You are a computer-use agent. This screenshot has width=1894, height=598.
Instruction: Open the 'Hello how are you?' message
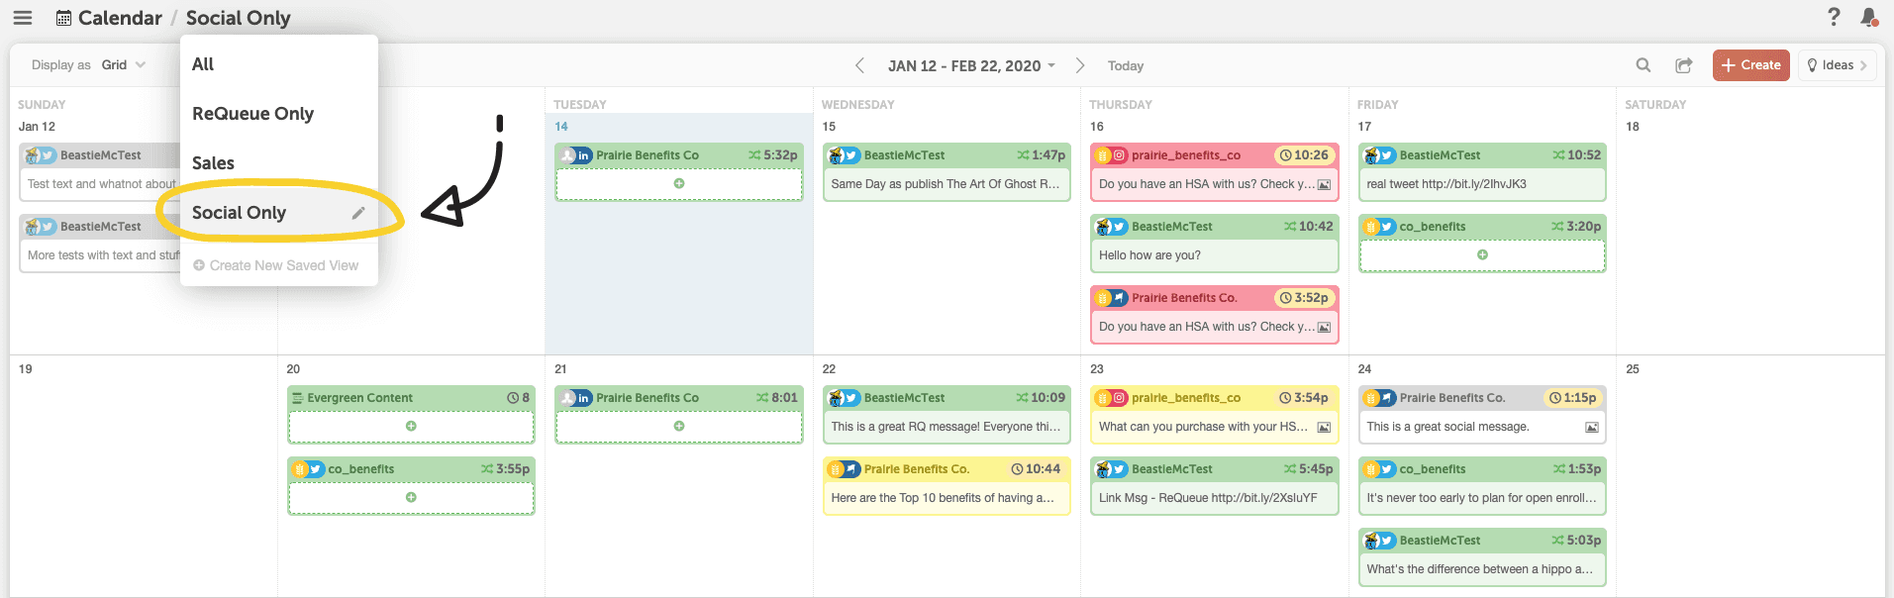(1149, 255)
